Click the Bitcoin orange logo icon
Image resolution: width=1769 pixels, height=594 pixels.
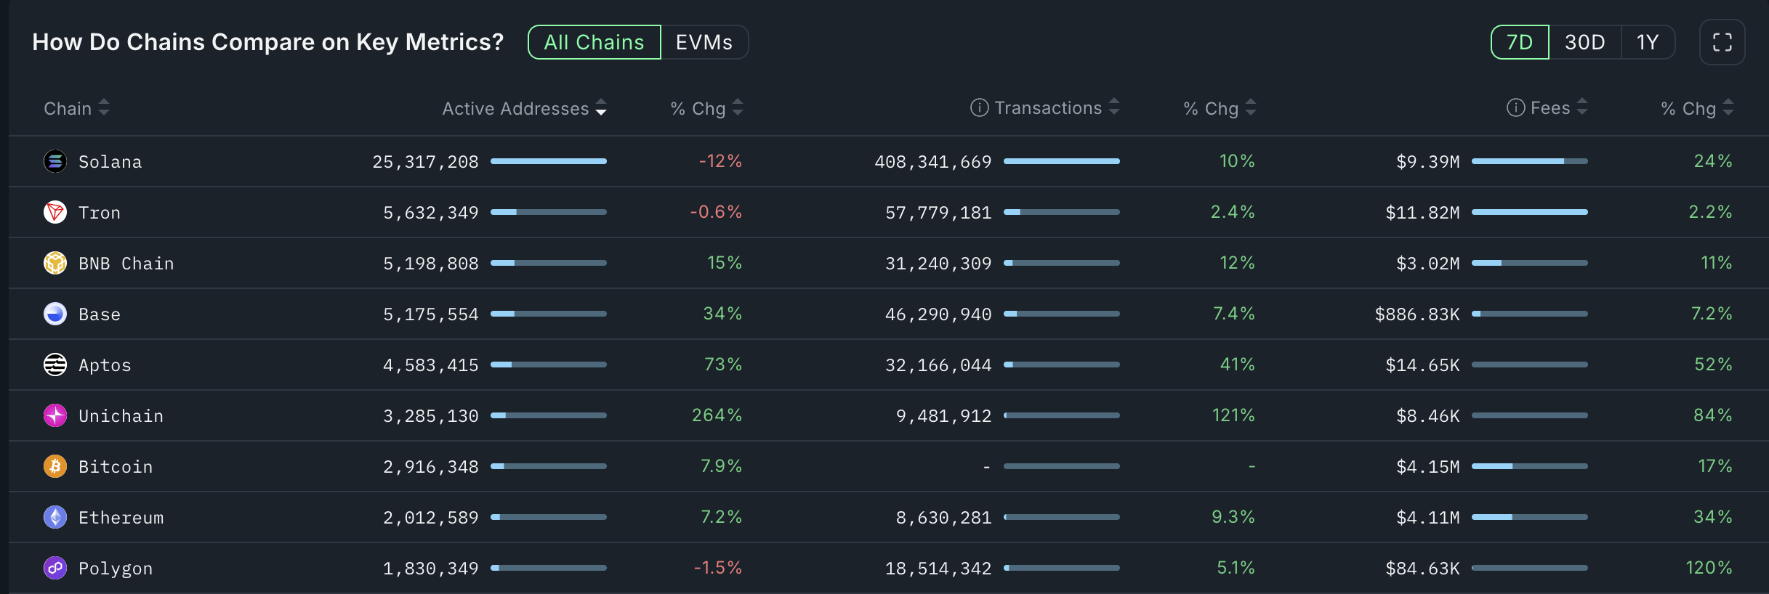pyautogui.click(x=55, y=466)
